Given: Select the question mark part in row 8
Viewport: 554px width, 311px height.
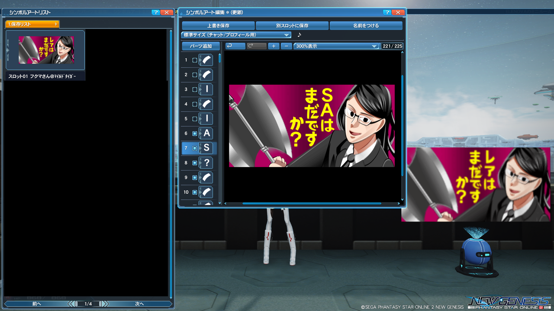Looking at the screenshot, I should (x=206, y=163).
